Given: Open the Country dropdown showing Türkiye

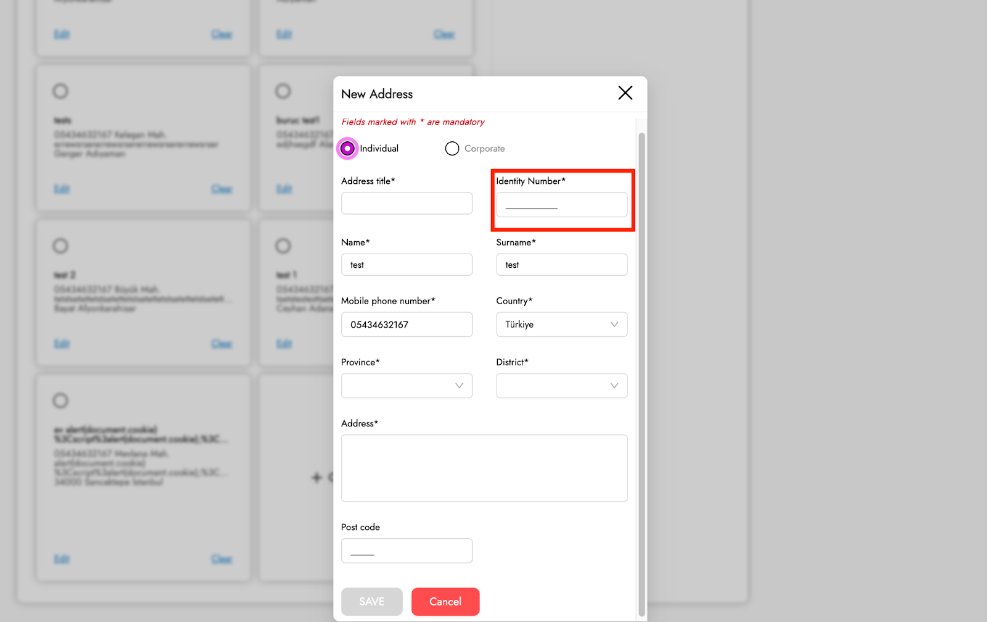Looking at the screenshot, I should click(x=561, y=325).
